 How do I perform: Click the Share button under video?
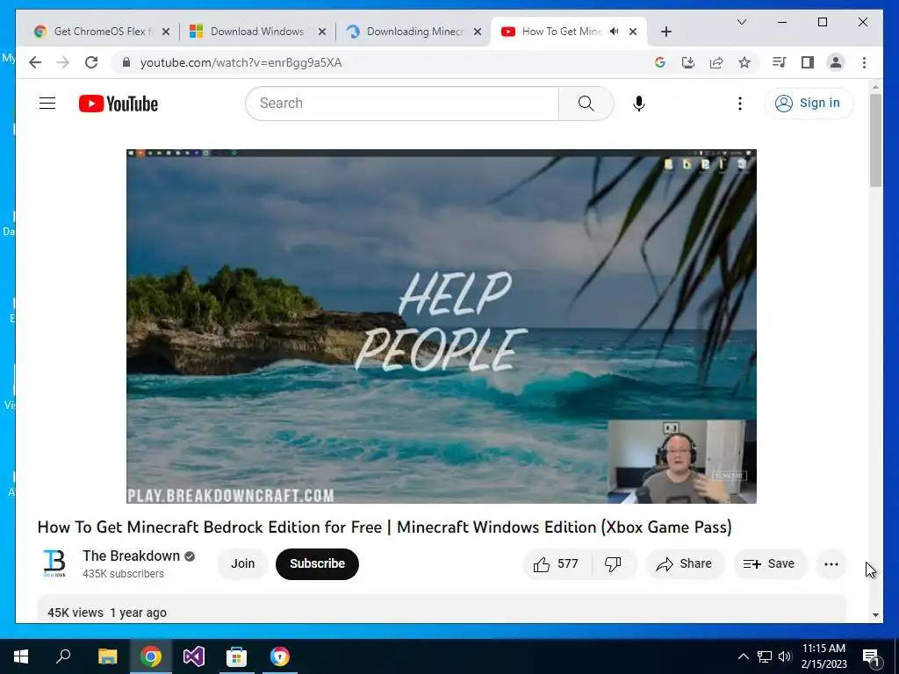coord(685,564)
